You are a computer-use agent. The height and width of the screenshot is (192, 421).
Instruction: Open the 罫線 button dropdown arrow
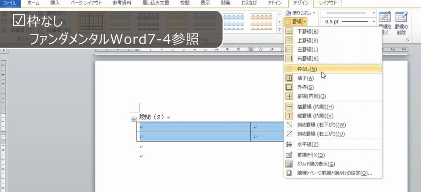(x=305, y=22)
